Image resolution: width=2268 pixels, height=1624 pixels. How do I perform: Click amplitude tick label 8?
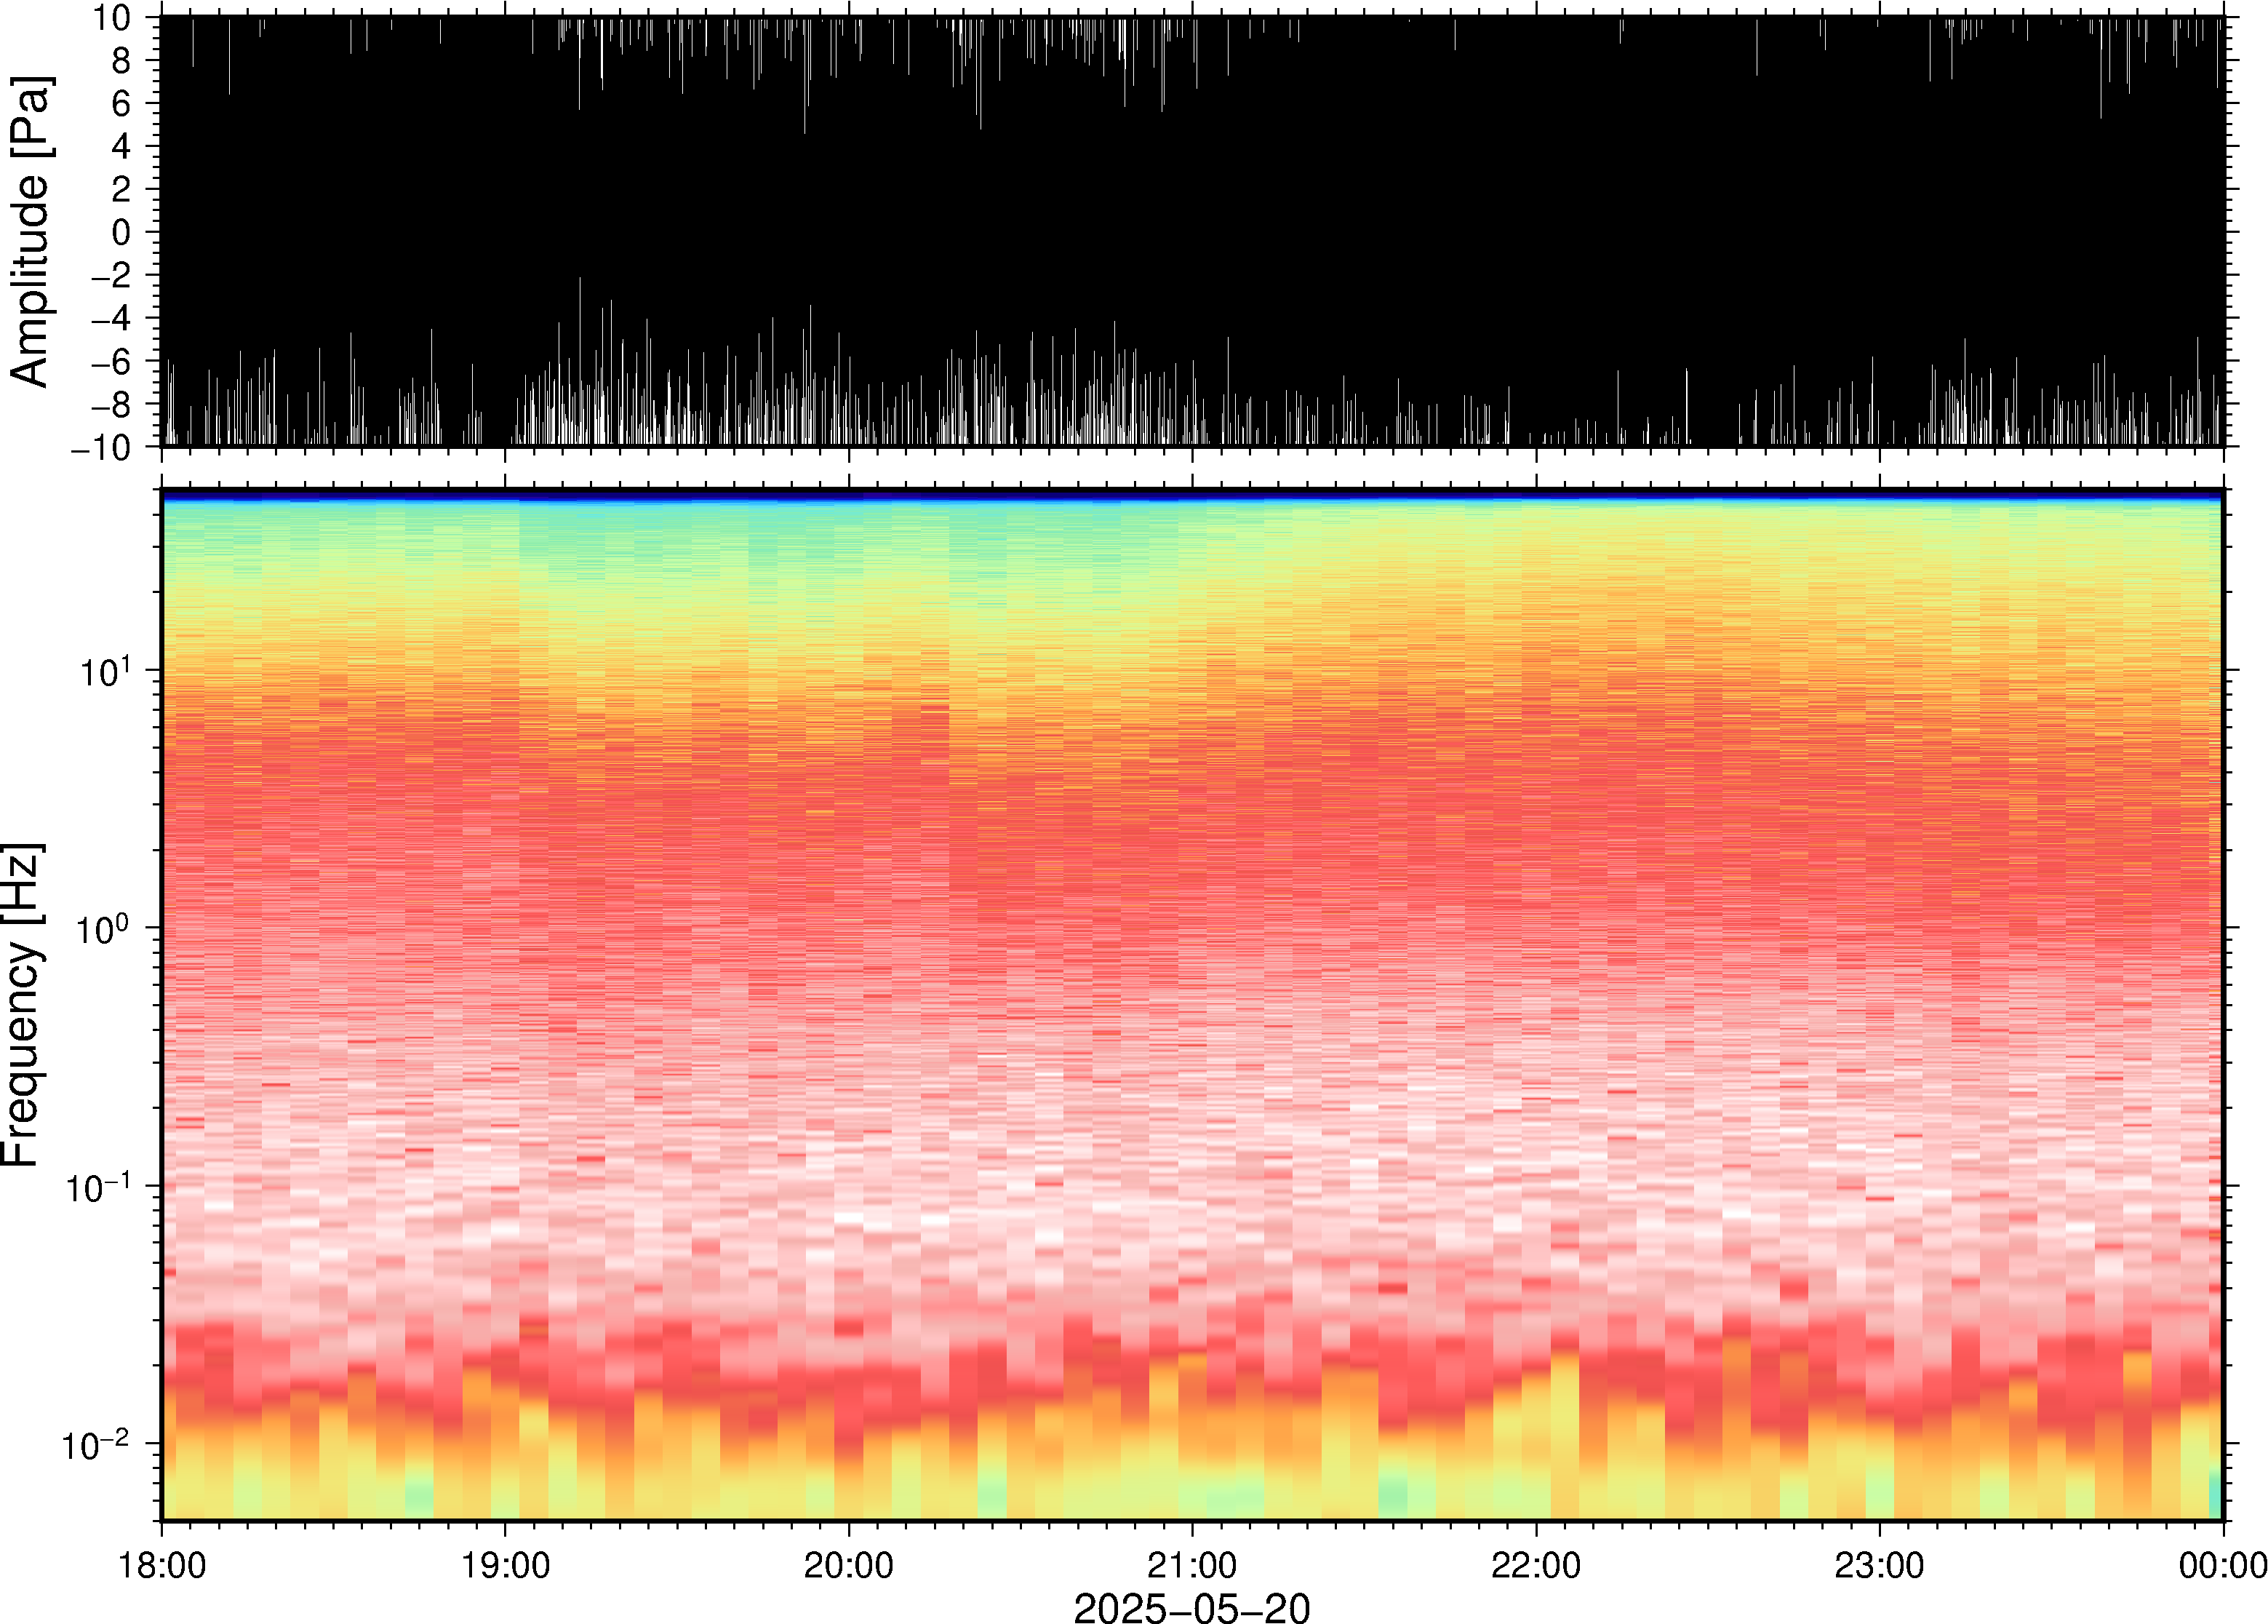pos(121,61)
